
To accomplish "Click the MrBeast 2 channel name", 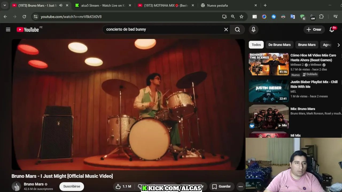I will coord(297,65).
